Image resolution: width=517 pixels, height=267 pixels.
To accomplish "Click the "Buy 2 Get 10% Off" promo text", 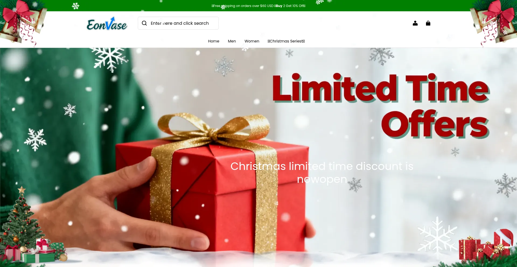I will pyautogui.click(x=290, y=6).
